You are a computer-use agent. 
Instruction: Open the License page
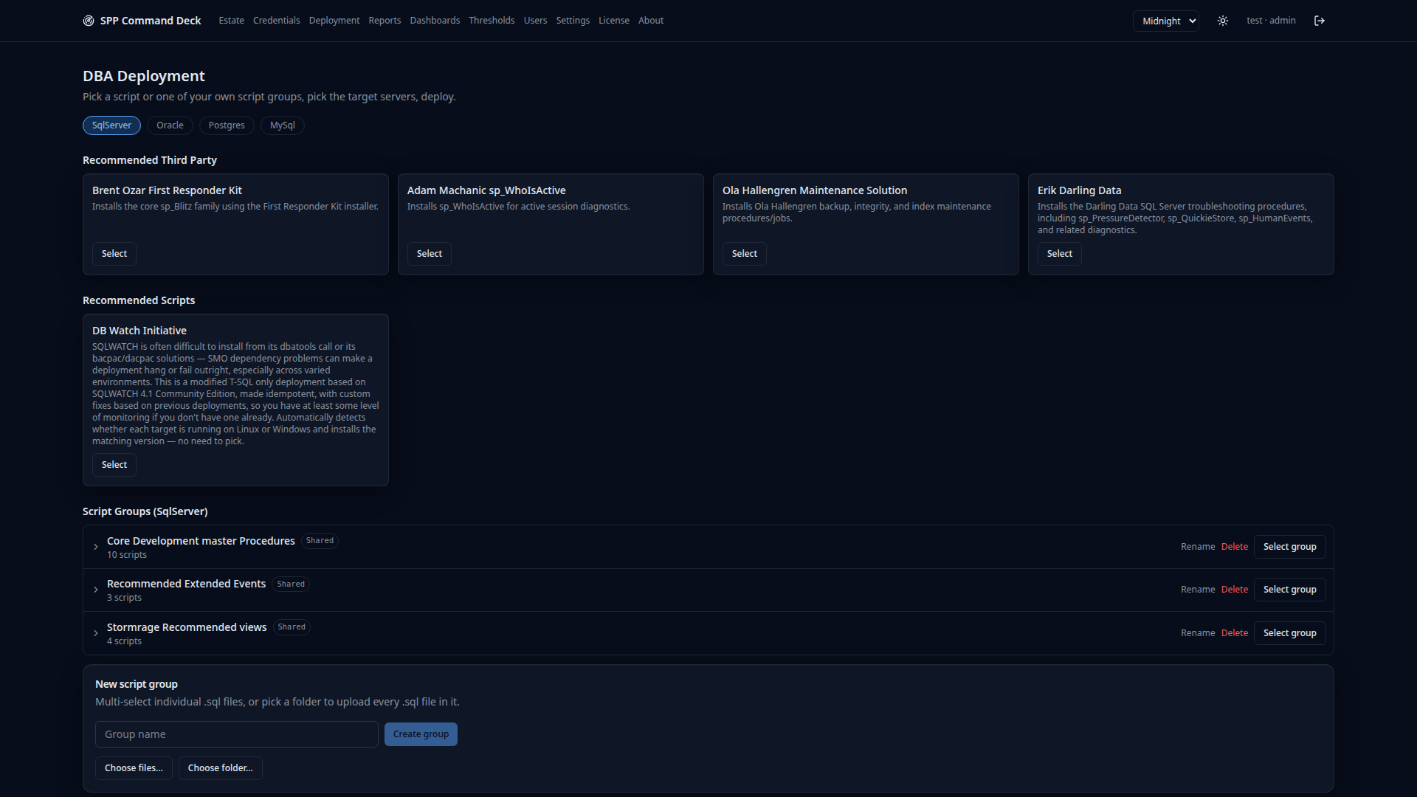[x=614, y=21]
